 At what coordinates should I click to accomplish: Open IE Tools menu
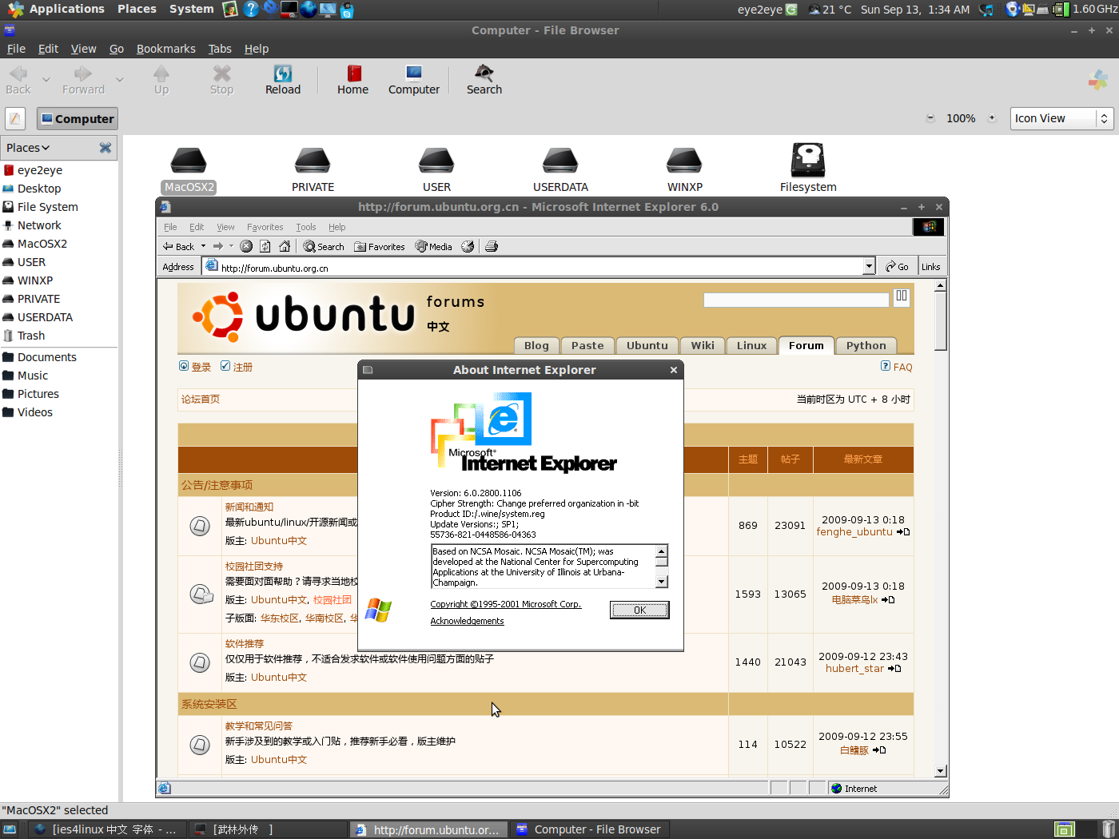(x=305, y=227)
